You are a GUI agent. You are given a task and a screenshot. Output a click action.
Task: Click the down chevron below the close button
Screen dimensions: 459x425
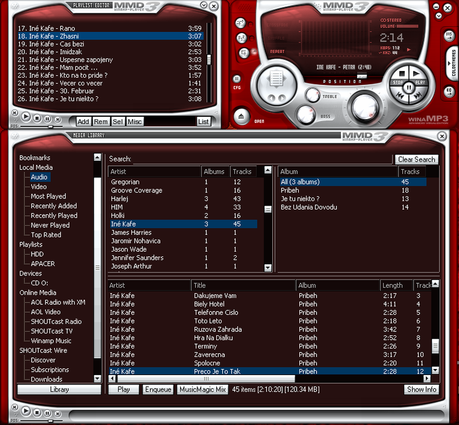click(x=440, y=15)
